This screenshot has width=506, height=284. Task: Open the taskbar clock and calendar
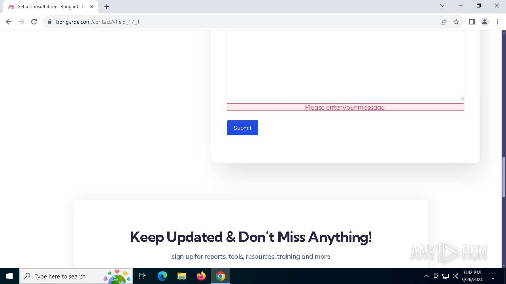(x=472, y=276)
